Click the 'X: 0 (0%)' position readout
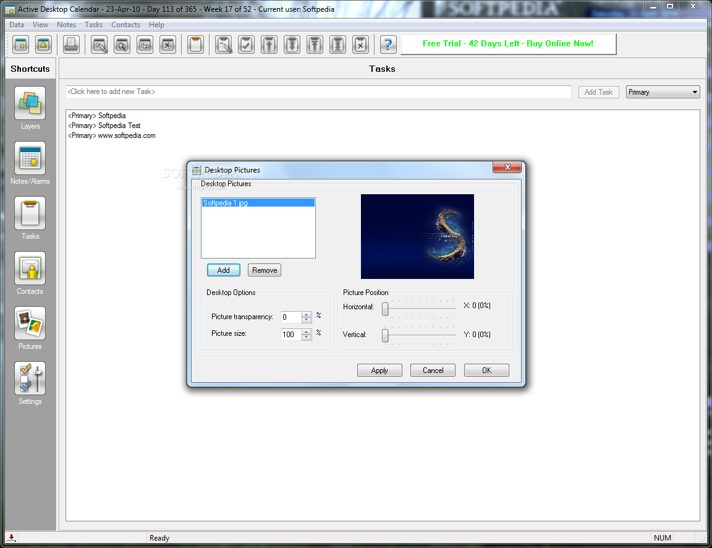 pos(477,306)
